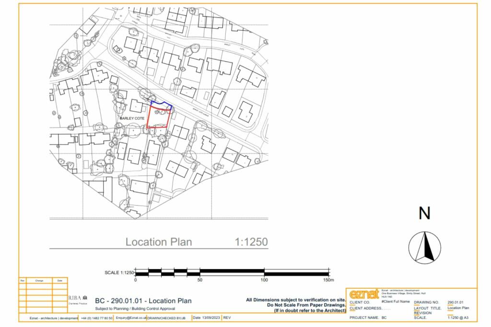Select the Location Plan title text
This screenshot has width=491, height=327.
click(158, 242)
